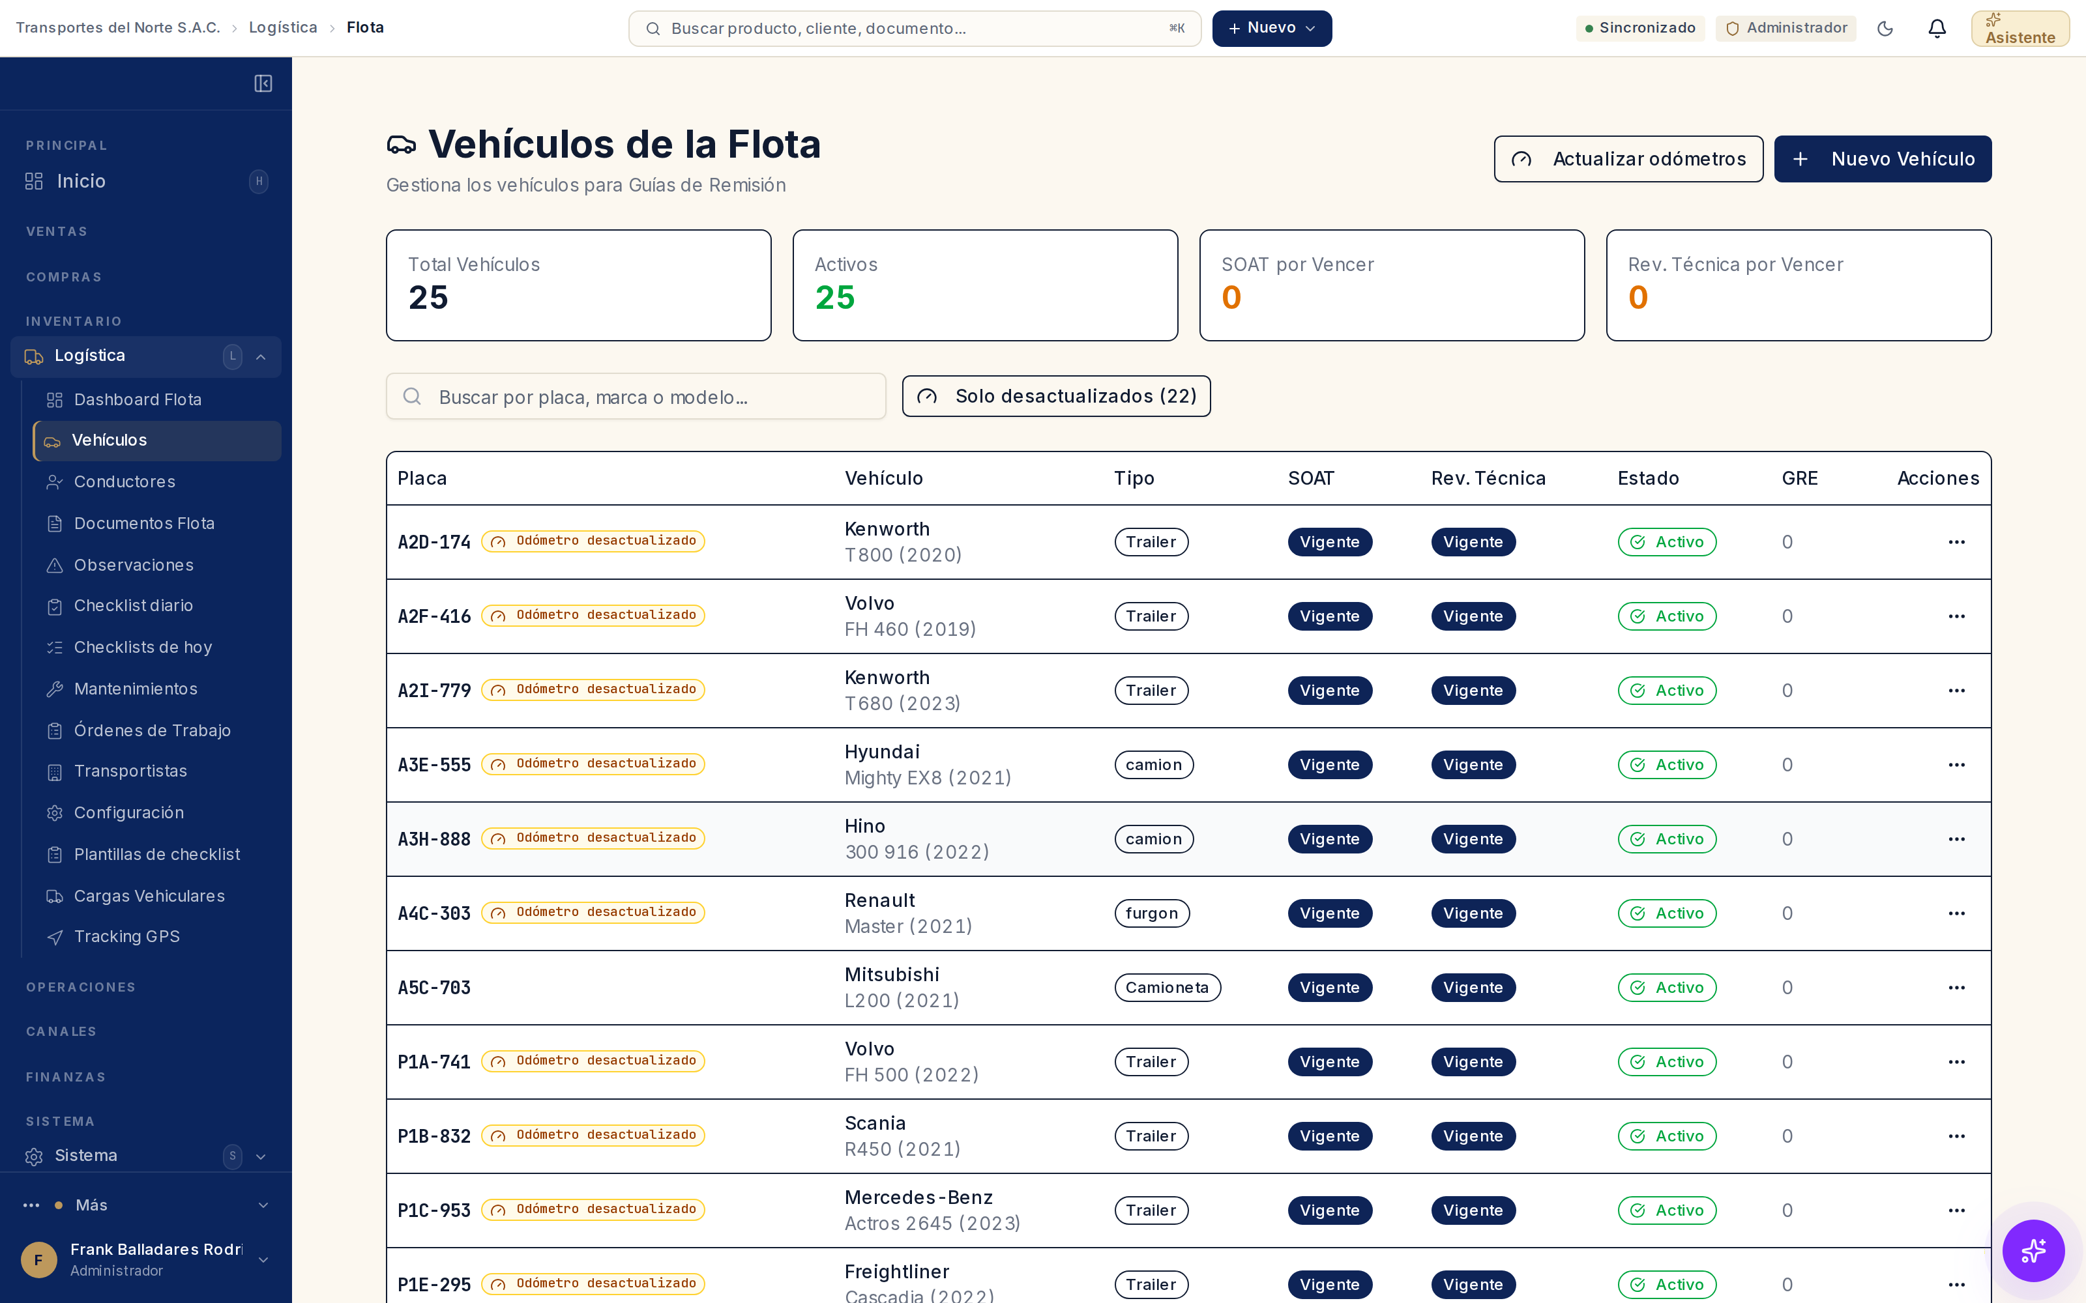Click Odómetro desactualizado badge for A2D-174
Image resolution: width=2086 pixels, height=1303 pixels.
click(x=593, y=541)
